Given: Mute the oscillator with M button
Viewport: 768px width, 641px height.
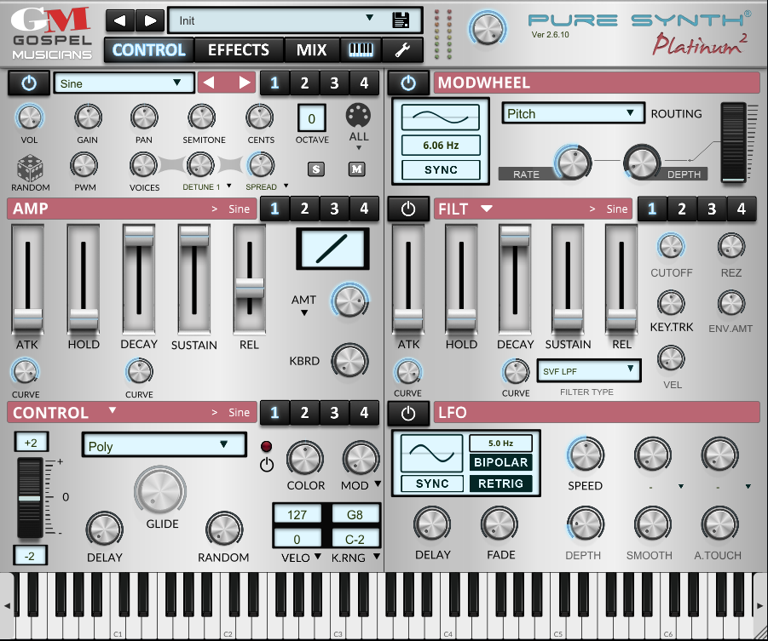Looking at the screenshot, I should coord(356,169).
